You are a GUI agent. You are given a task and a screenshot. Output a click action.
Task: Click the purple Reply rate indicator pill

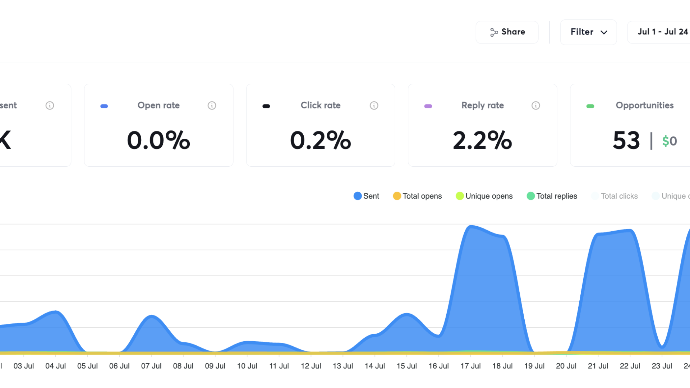point(428,106)
